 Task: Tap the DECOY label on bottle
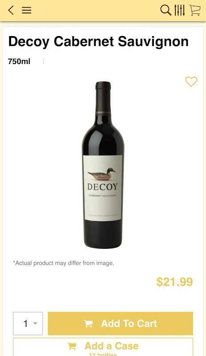coord(103,187)
